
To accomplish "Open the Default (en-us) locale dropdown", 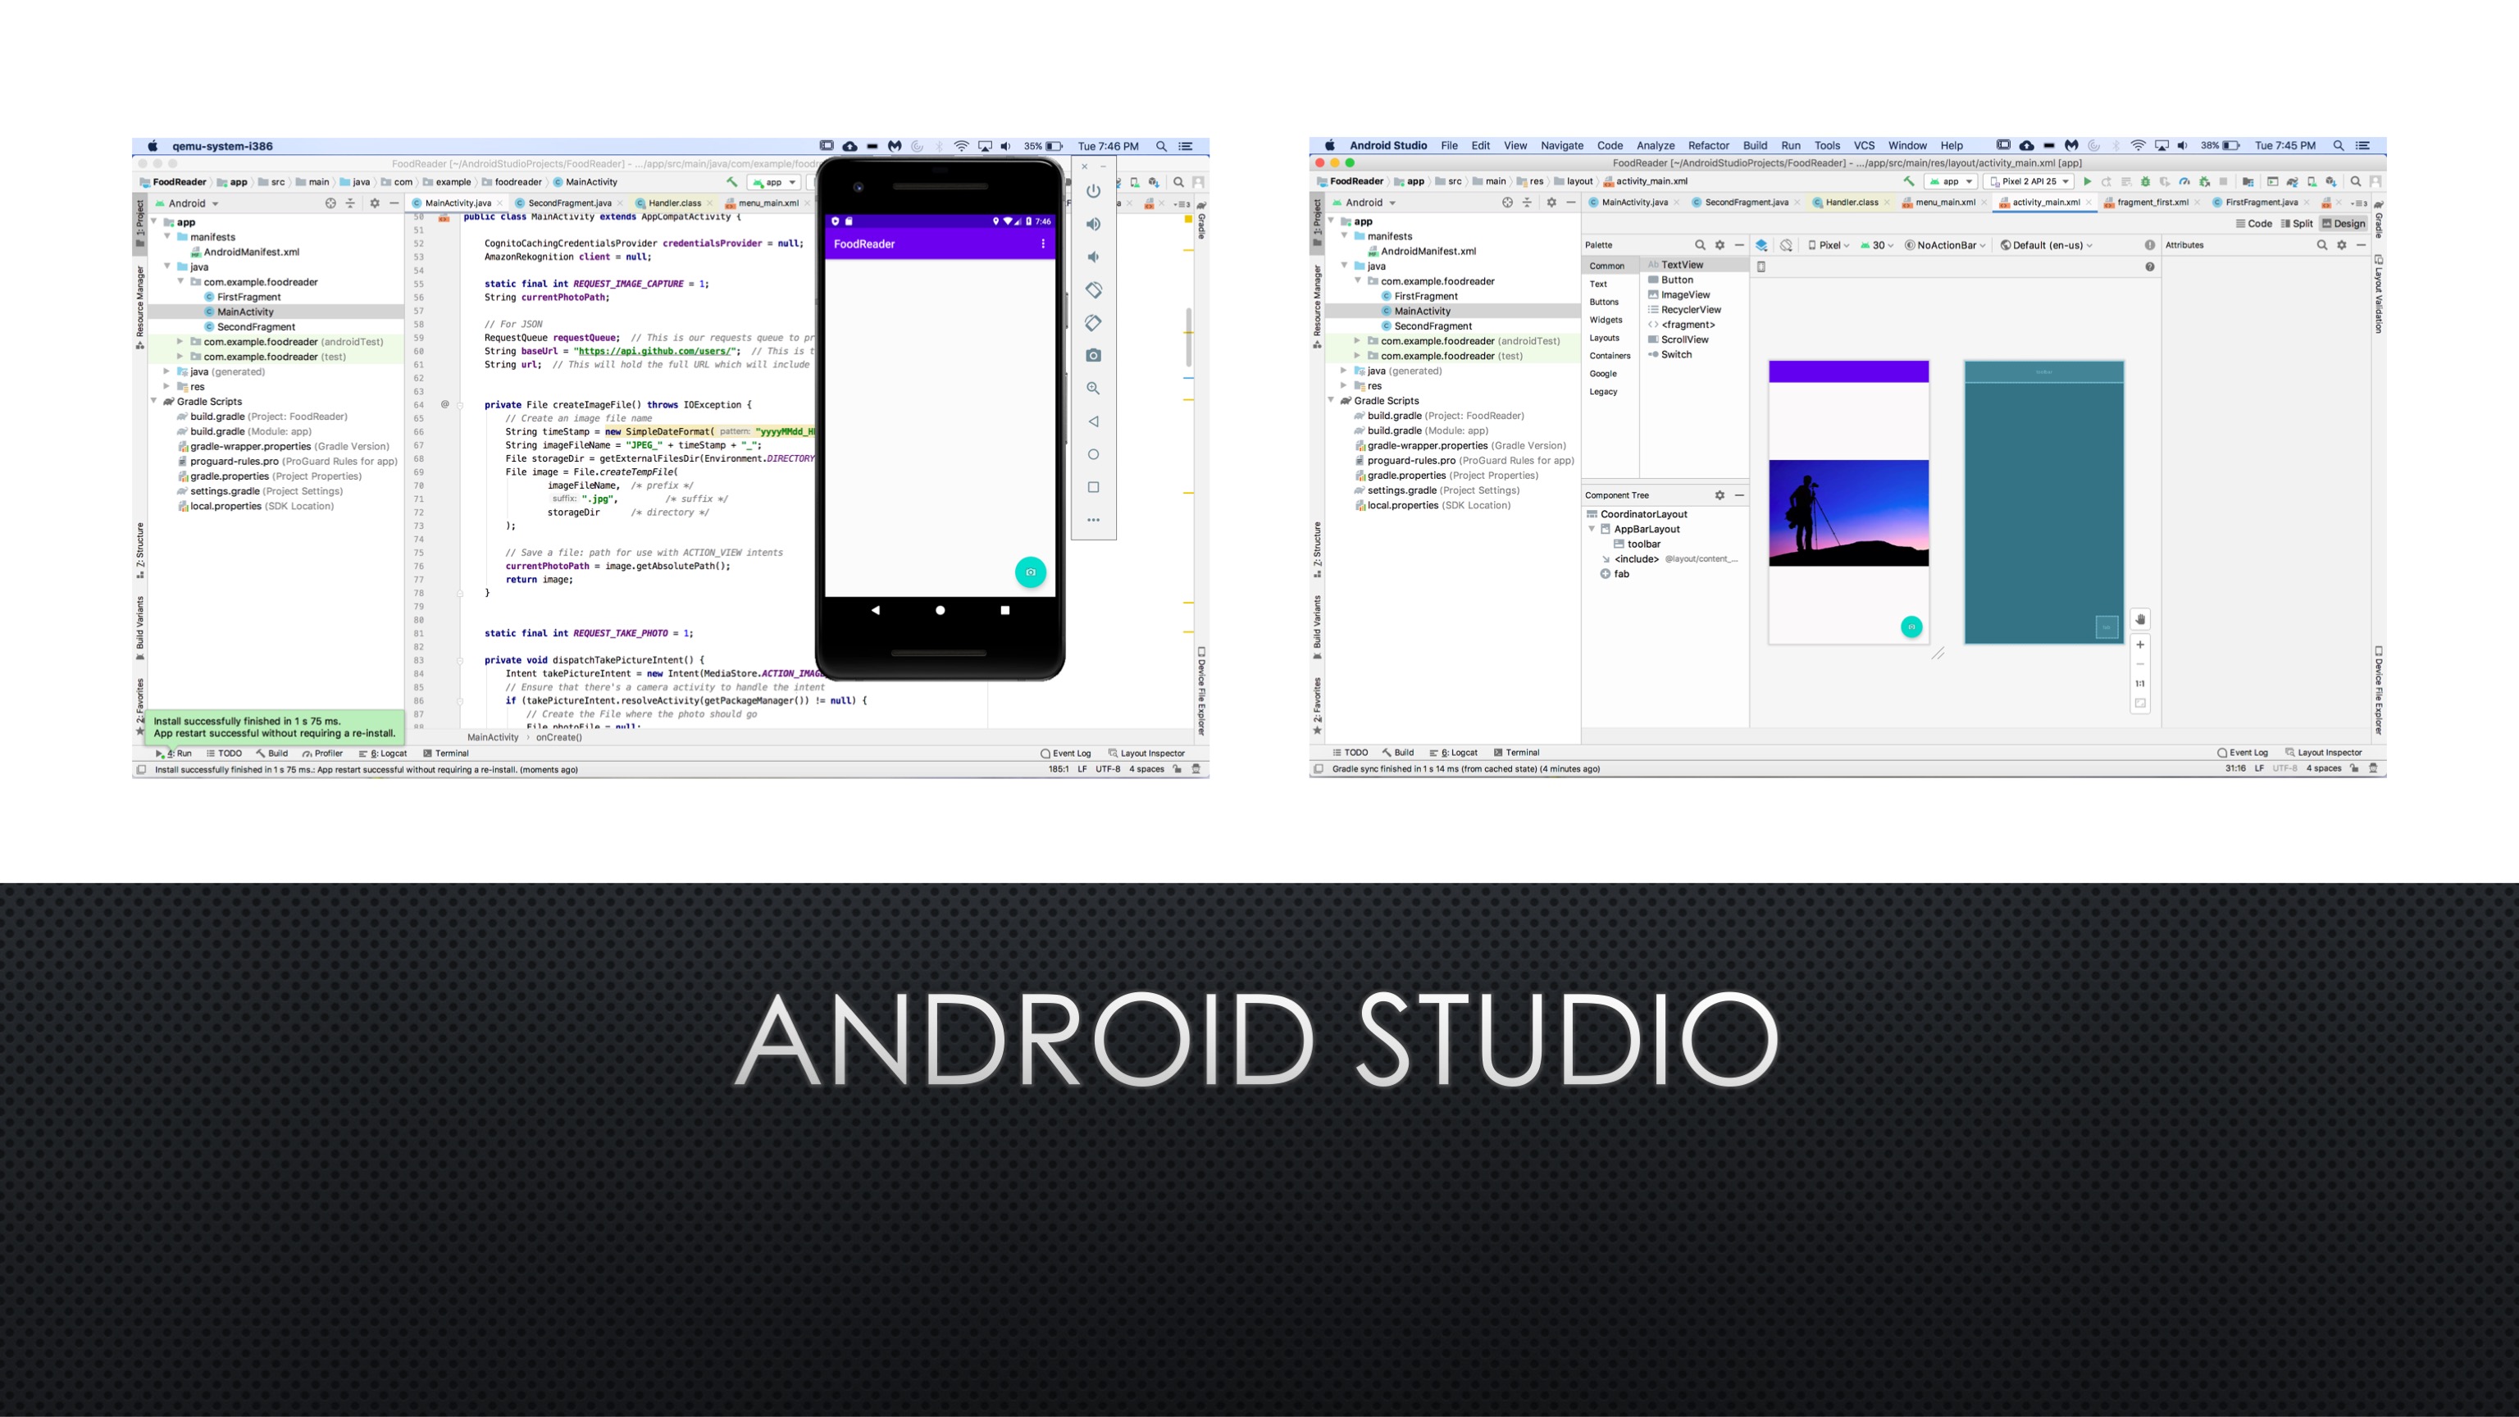I will coord(2046,245).
